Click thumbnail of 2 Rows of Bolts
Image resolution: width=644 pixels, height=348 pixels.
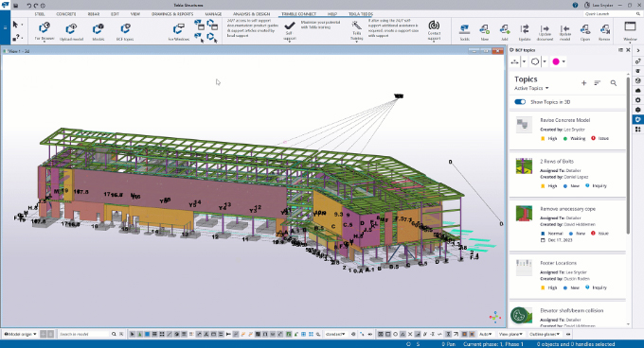pyautogui.click(x=524, y=166)
